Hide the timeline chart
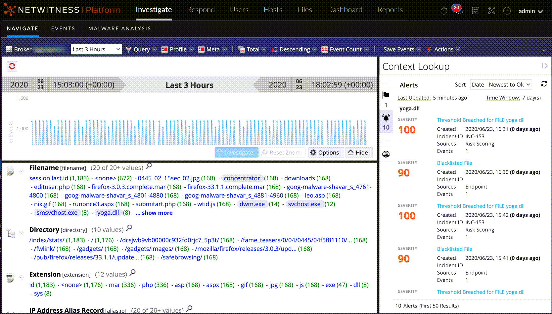The height and width of the screenshot is (314, 552). pos(358,153)
